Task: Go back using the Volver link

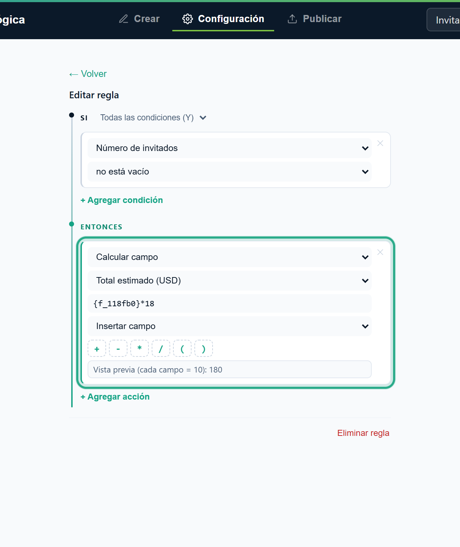Action: 88,74
